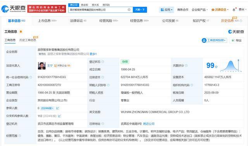Image resolution: width=248 pixels, height=146 pixels.
Task: Click help icon beside 历史信息 tab
Action: click(x=241, y=20)
